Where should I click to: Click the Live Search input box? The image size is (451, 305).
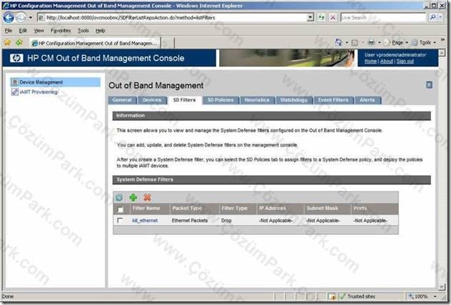(x=382, y=18)
